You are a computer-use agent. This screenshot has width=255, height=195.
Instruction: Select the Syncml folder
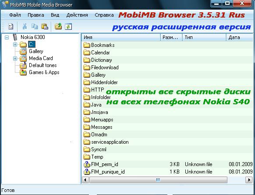(x=99, y=149)
